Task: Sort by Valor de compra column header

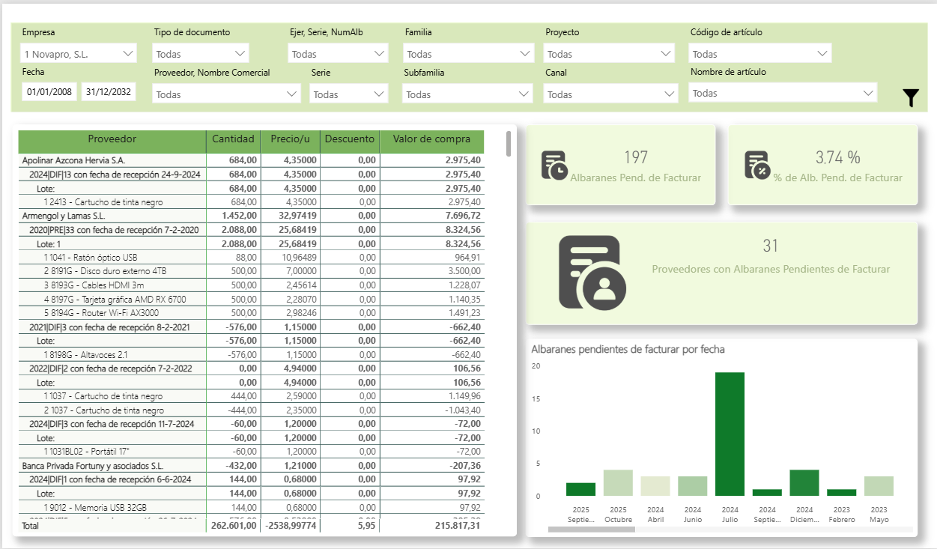Action: click(x=431, y=139)
